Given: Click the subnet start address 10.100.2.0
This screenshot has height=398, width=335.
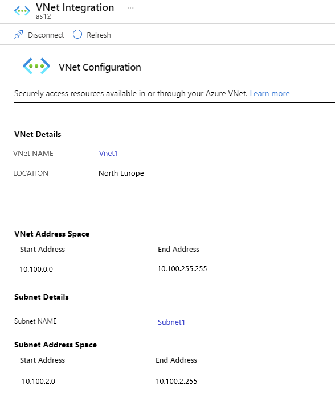Looking at the screenshot, I should click(38, 382).
